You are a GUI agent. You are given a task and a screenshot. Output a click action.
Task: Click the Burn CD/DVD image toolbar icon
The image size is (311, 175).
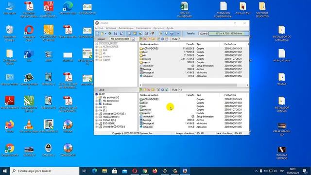pos(152,34)
